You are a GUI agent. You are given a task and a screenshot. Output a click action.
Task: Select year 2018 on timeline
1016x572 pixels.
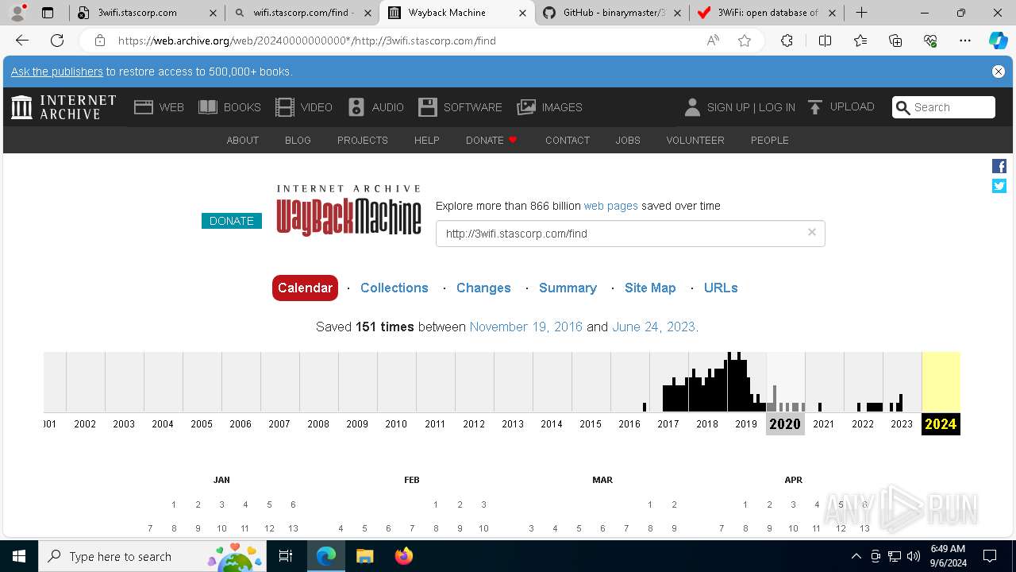click(x=707, y=424)
